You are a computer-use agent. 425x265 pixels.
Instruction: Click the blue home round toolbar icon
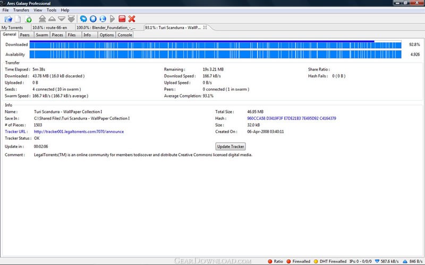(93, 19)
